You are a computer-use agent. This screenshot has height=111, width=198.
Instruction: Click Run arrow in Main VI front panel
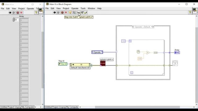pos(10,13)
